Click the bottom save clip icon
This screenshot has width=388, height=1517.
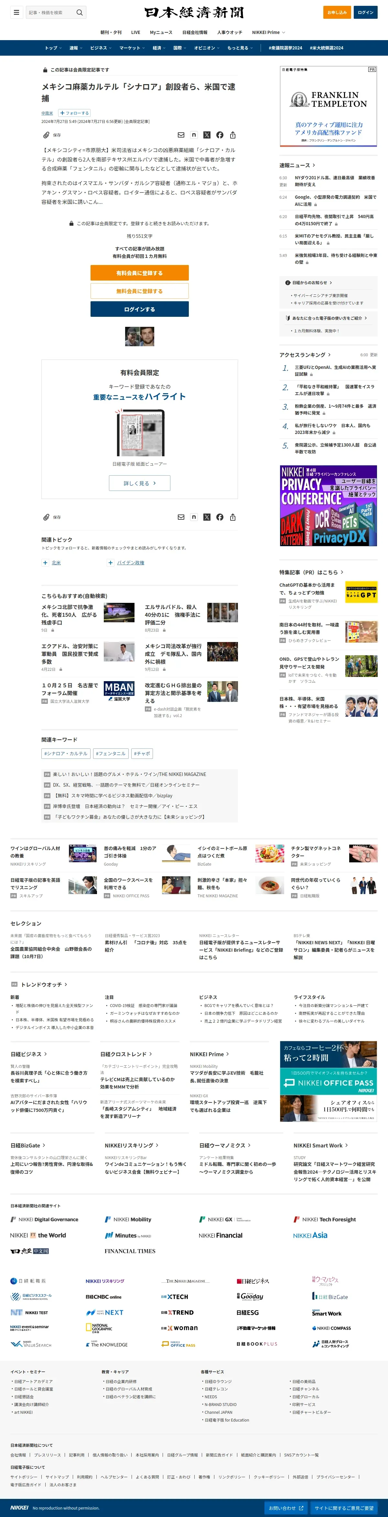tap(46, 517)
